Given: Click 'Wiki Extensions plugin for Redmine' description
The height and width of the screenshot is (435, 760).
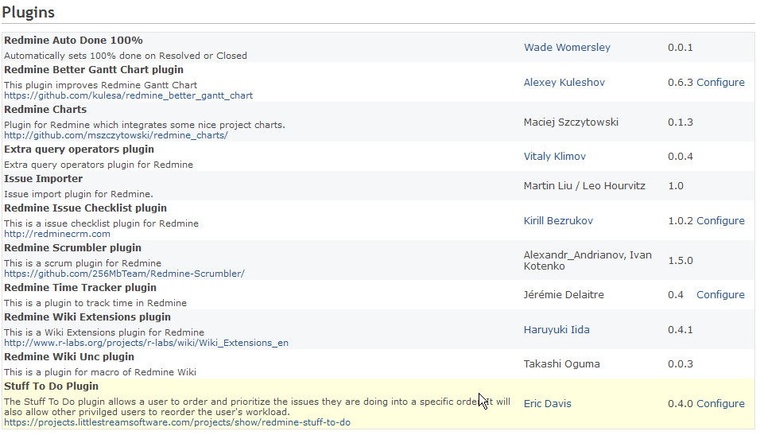Looking at the screenshot, I should point(103,332).
